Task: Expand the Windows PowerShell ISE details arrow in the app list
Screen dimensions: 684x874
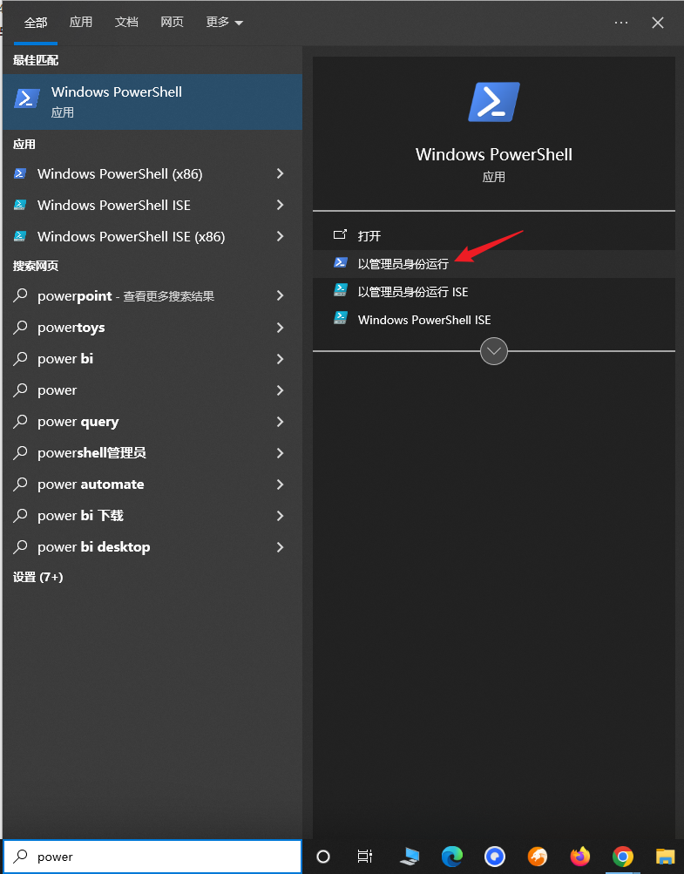Action: pos(281,205)
